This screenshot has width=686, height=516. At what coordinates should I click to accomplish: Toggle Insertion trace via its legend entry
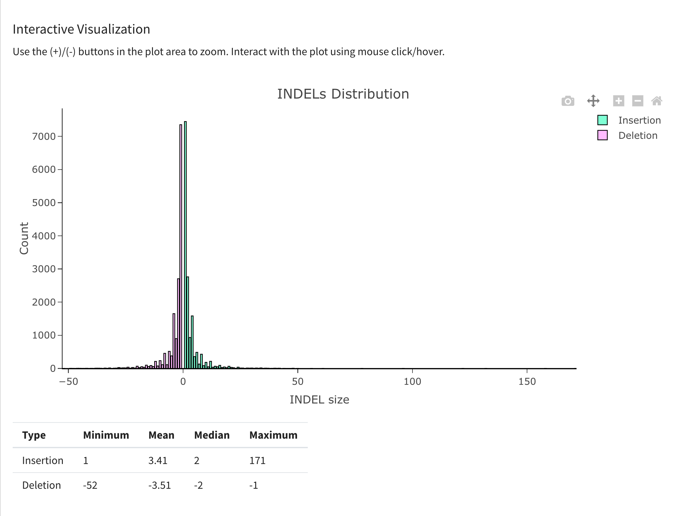(639, 120)
